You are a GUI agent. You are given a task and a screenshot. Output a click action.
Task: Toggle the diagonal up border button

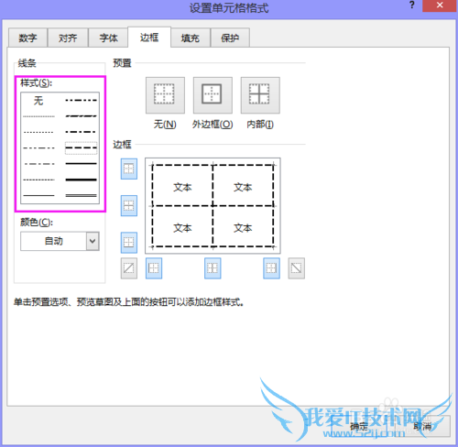point(129,268)
